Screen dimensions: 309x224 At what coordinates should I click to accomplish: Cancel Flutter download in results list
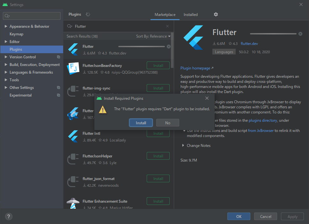click(169, 47)
